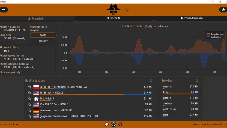Select the 1e100.net - GOOGLE host entry
227x128 pixels.
point(90,93)
